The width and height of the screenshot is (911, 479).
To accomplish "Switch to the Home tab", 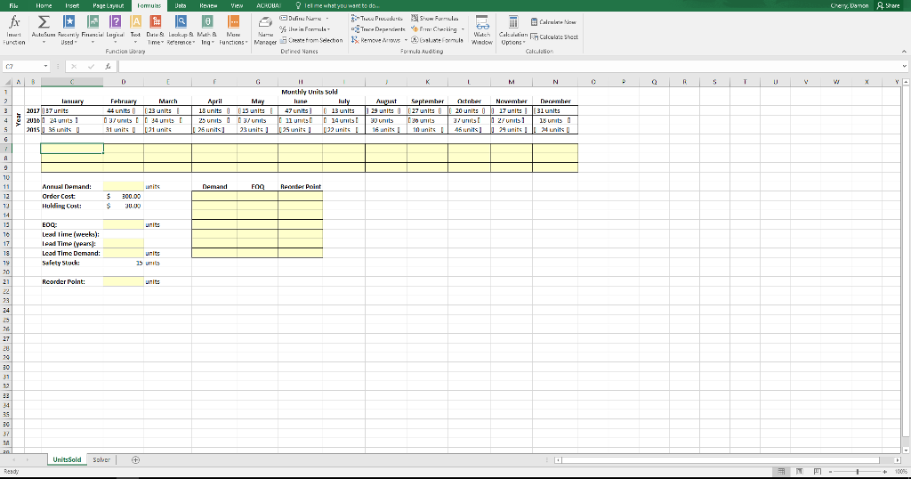I will pos(44,5).
